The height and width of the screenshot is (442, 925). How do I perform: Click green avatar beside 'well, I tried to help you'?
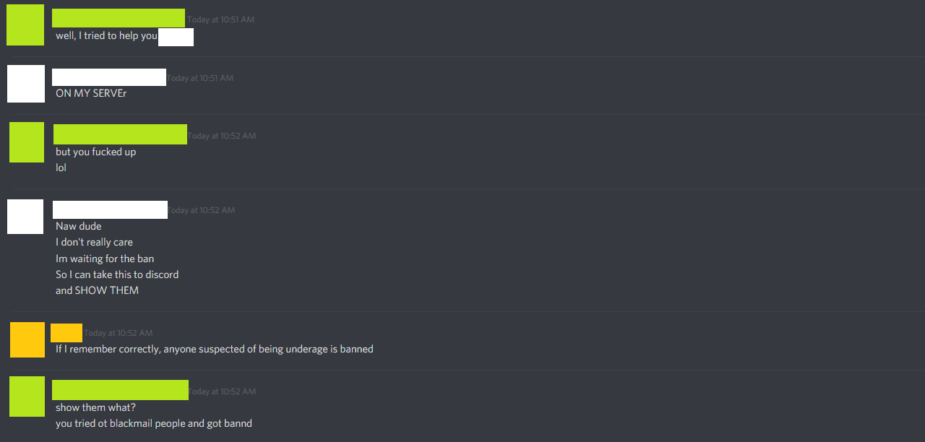(25, 25)
